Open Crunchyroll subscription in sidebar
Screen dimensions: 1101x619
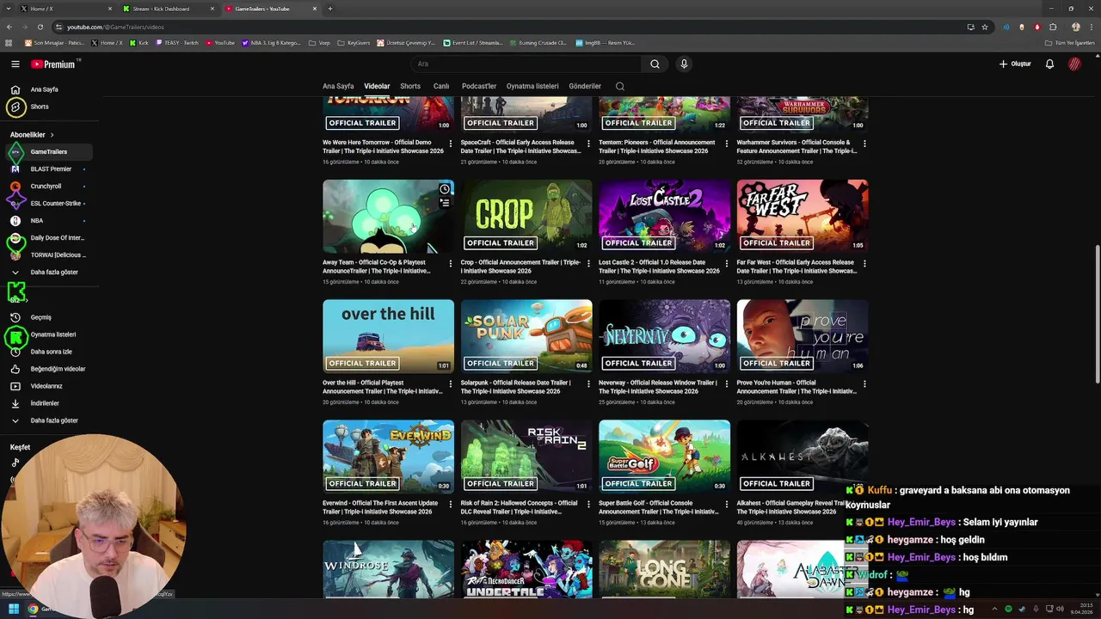(48, 187)
